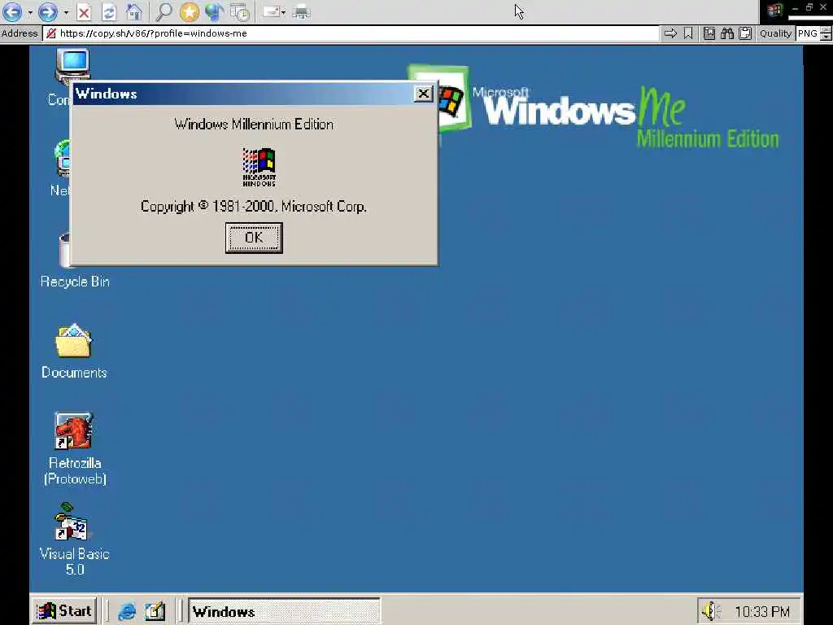Click the copyright 1981-2000 Microsoft Corp. text
Viewport: 833px width, 625px height.
(254, 207)
